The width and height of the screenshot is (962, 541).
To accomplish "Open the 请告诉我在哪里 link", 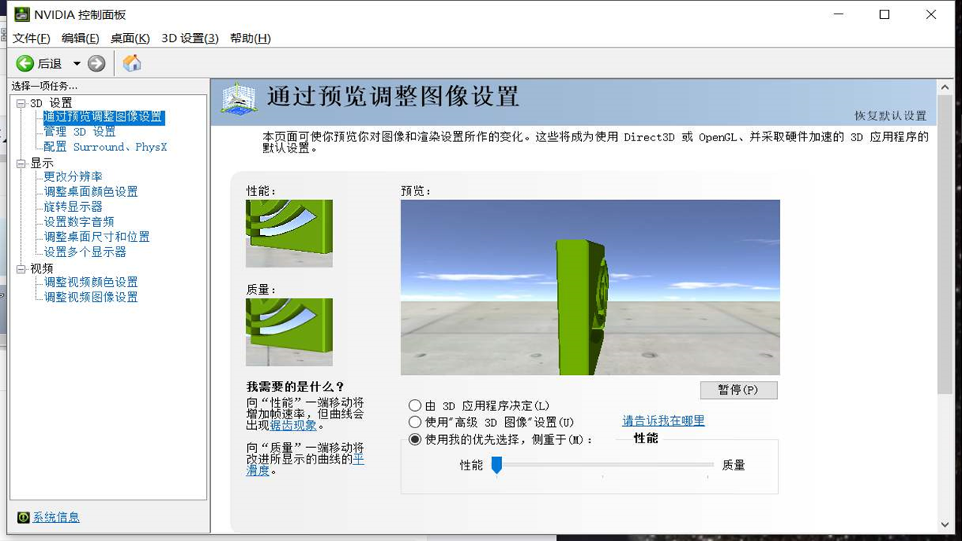I will point(664,421).
